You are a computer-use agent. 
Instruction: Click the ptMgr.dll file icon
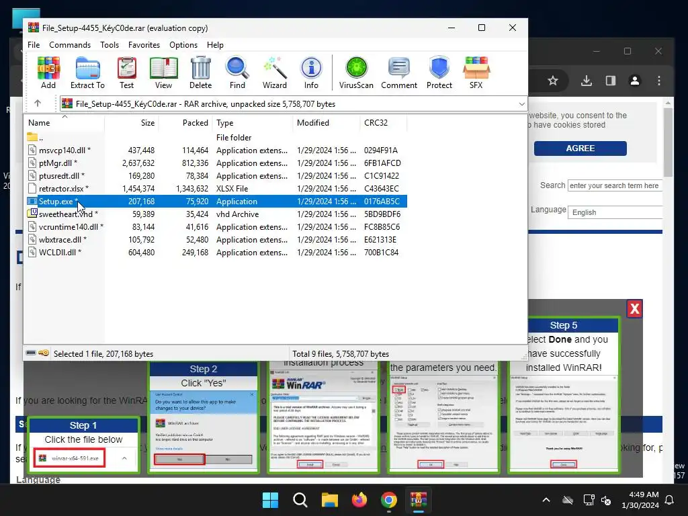click(32, 163)
